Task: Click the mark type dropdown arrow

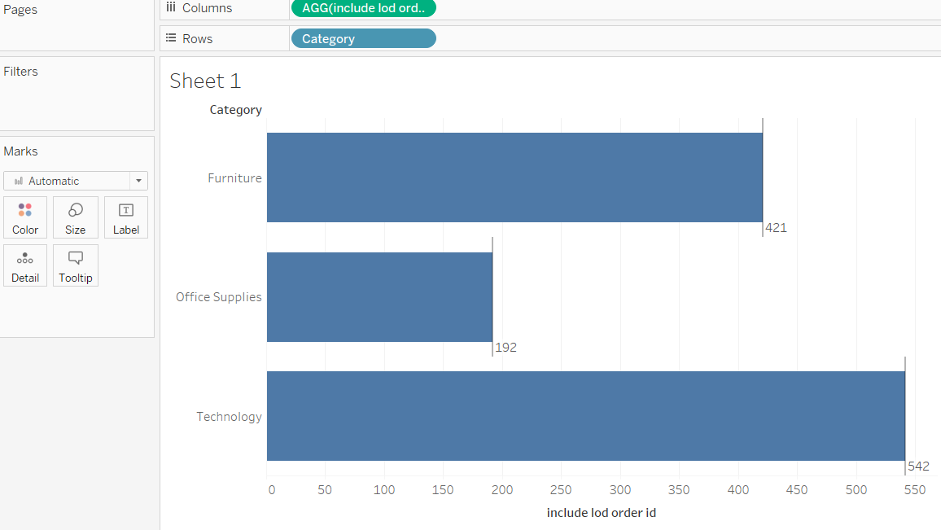Action: [138, 181]
